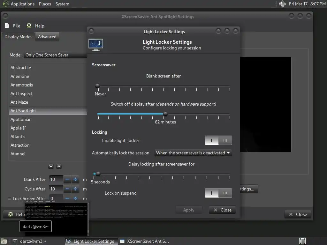
Task: Click the black screensaver preview area
Action: coord(266,104)
